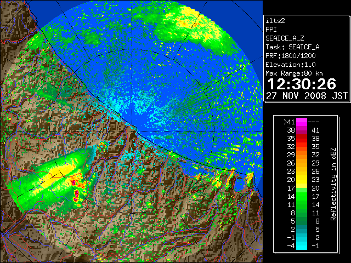Click the radar site name 'ilts2'
This screenshot has height=263, width=351.
[x=275, y=21]
